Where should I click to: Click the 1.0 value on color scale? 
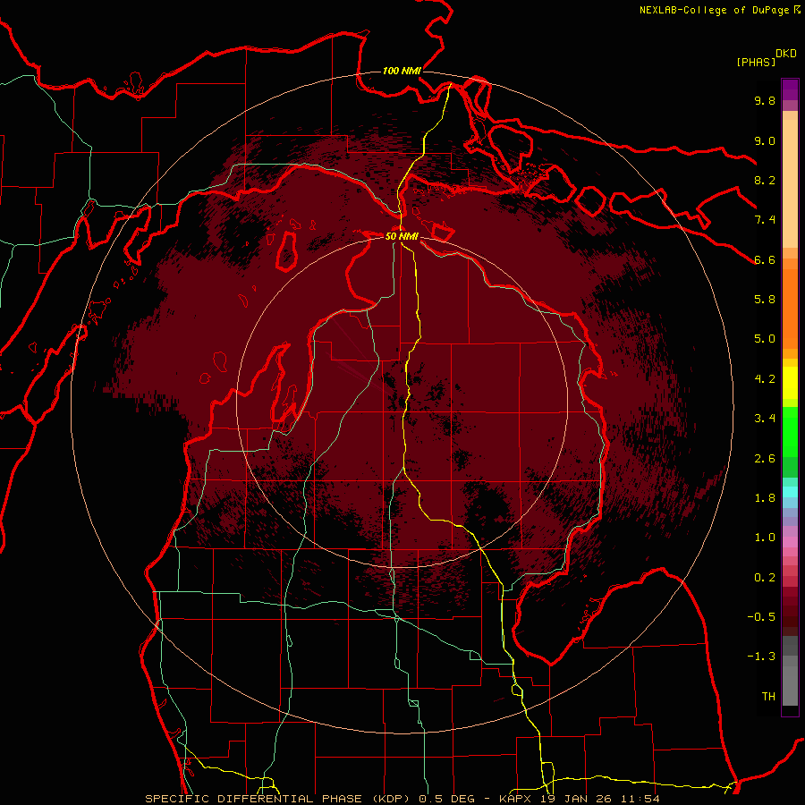[765, 538]
